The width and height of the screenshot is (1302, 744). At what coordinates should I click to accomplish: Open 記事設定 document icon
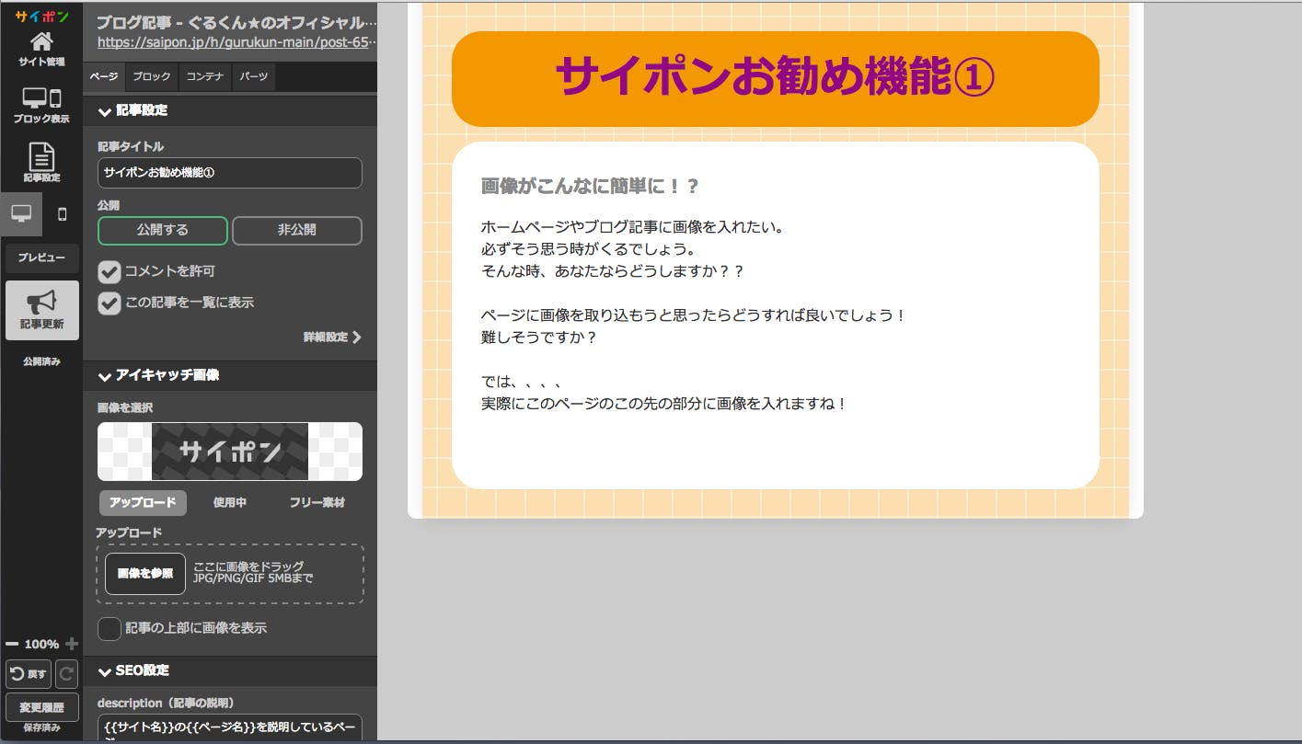(x=41, y=155)
